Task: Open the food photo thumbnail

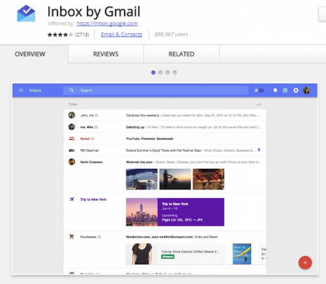Action: 209,179
